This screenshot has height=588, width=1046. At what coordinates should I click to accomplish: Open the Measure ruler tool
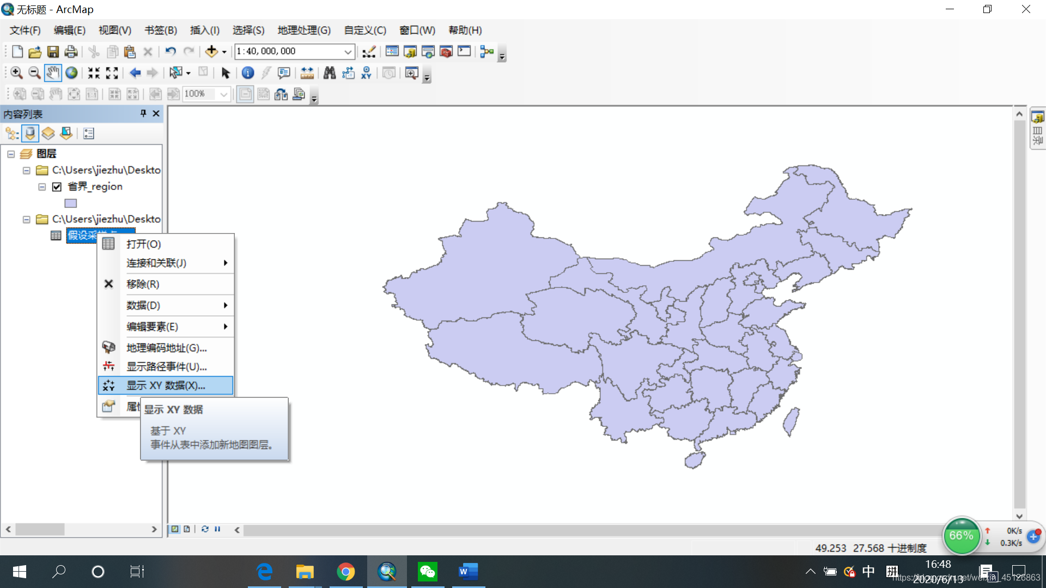307,73
